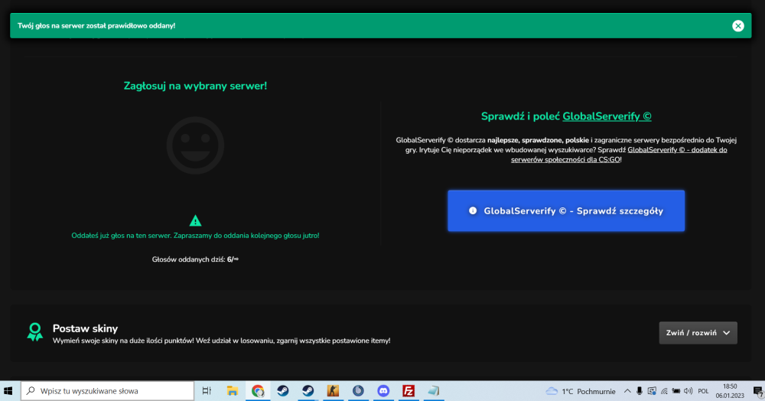Open the CS:GO community servers add-on link
Viewport: 765px width, 401px height.
coord(619,155)
